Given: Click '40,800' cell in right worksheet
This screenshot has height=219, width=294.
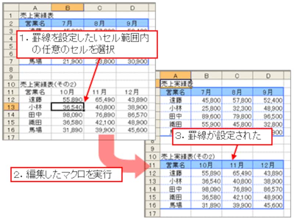Looking at the screenshot, I should [237, 181].
